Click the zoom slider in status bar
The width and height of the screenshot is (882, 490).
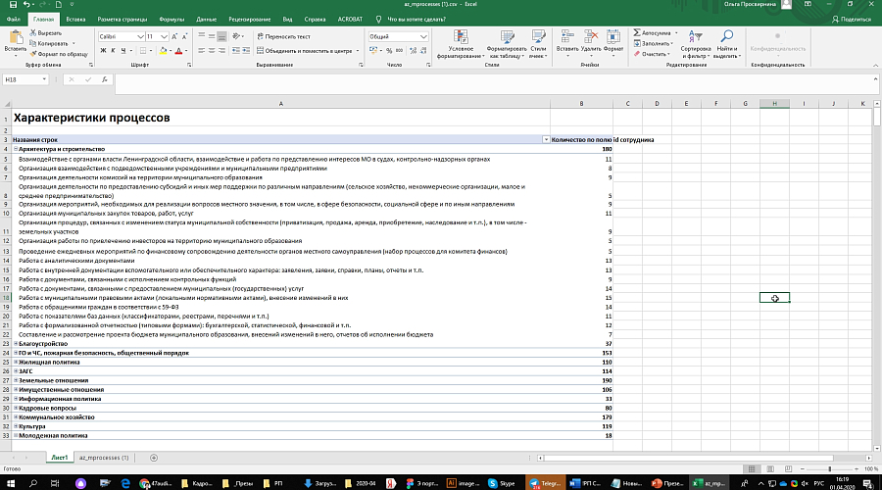tap(829, 468)
